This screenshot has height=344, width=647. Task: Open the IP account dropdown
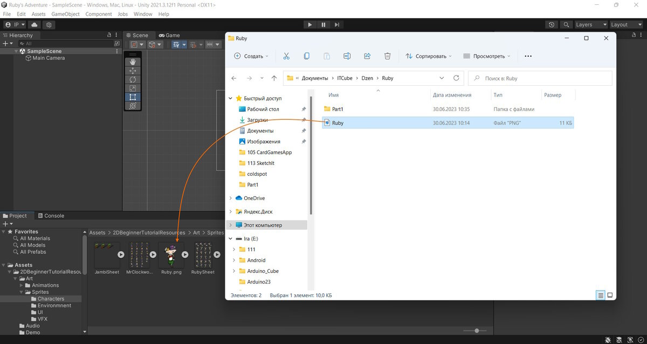tap(15, 25)
